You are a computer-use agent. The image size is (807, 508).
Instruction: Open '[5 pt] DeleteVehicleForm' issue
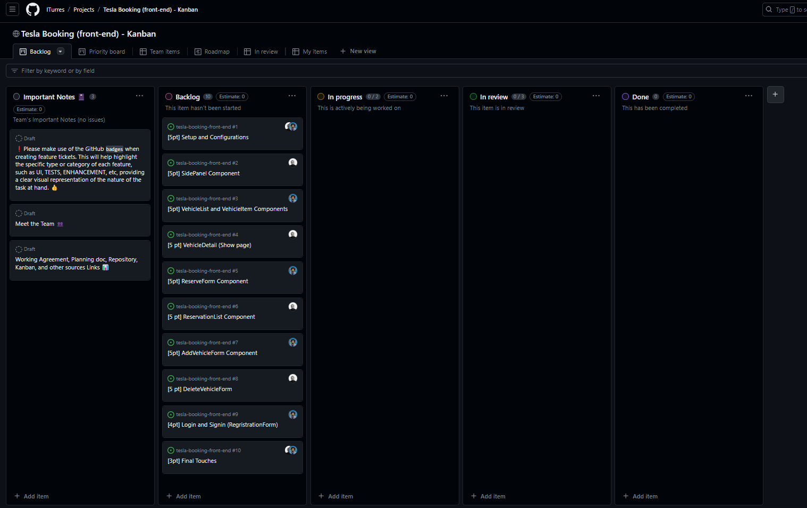click(200, 389)
